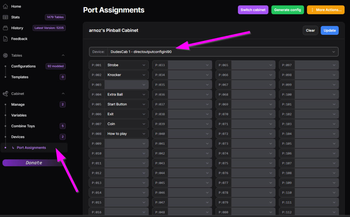Collapse the Cabinet section chevron
The height and width of the screenshot is (217, 350).
[63, 93]
